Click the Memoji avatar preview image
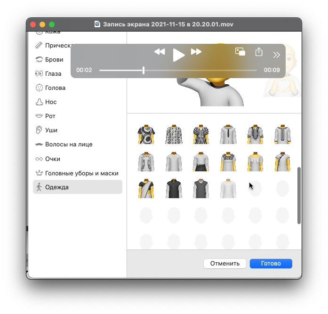 click(211, 92)
